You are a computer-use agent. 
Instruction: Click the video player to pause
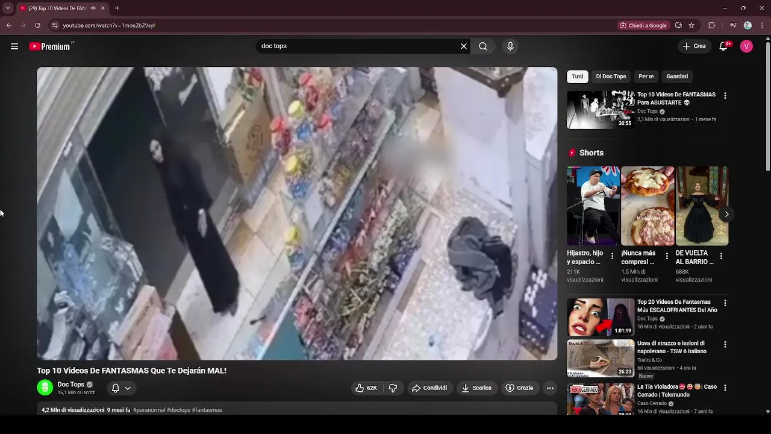[297, 213]
